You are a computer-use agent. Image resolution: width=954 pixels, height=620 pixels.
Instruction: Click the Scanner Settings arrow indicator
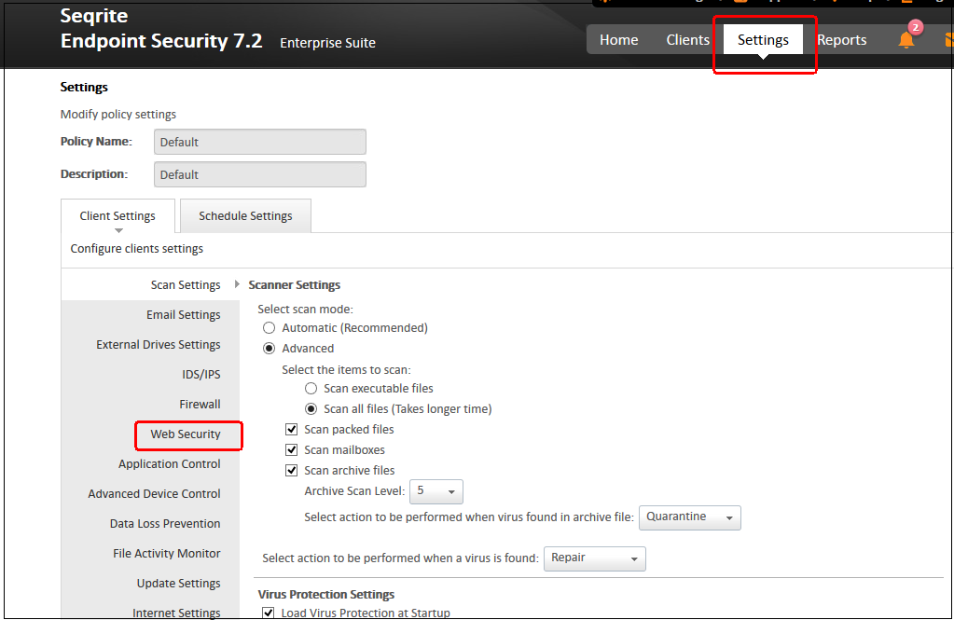(x=237, y=284)
